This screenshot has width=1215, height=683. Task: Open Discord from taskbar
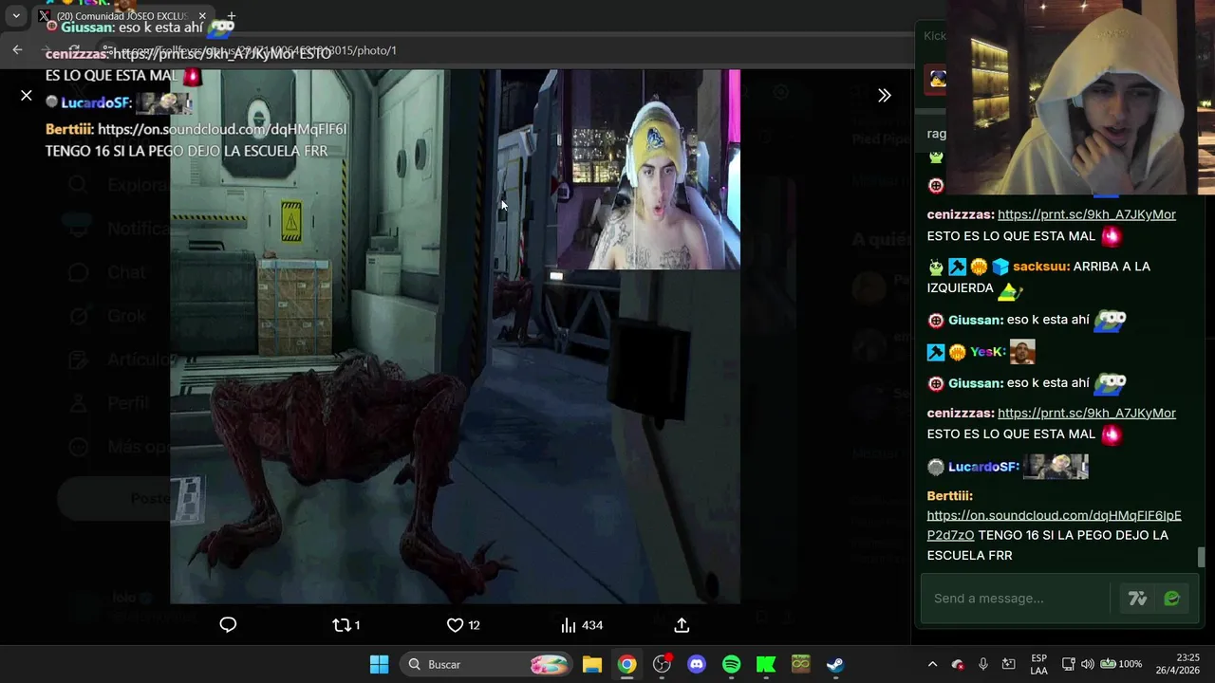697,664
